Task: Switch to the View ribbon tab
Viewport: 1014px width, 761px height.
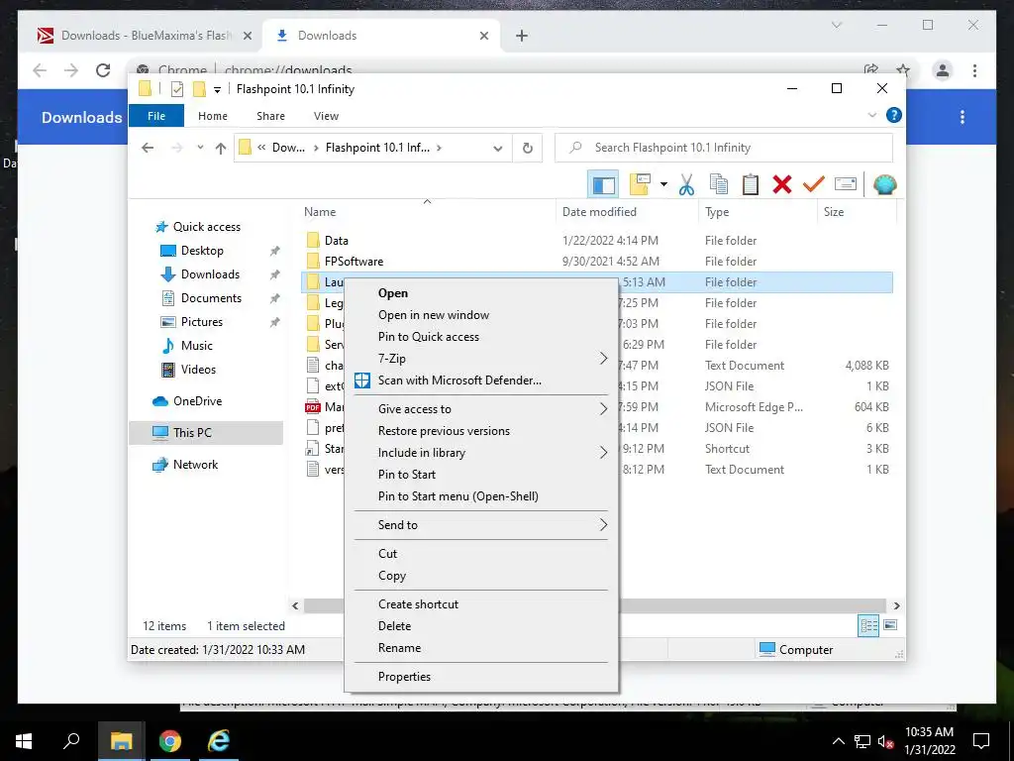Action: click(326, 116)
